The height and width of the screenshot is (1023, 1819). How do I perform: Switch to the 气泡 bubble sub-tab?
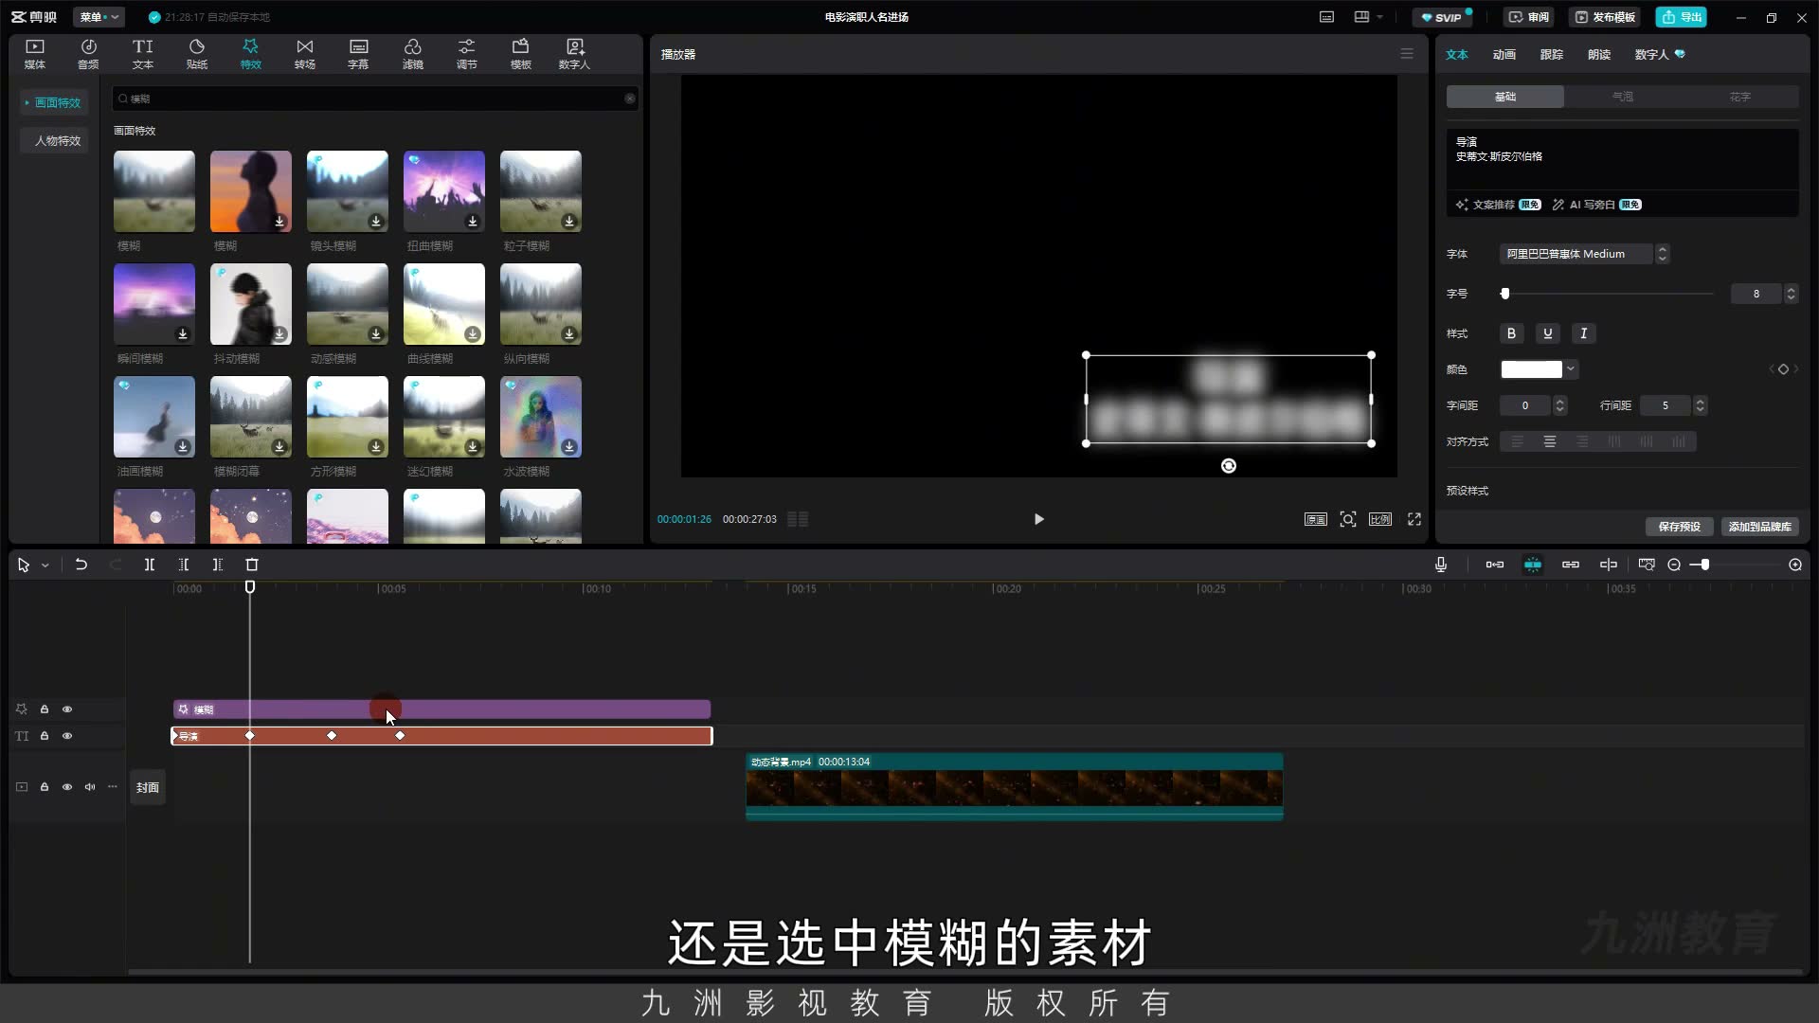(x=1623, y=97)
